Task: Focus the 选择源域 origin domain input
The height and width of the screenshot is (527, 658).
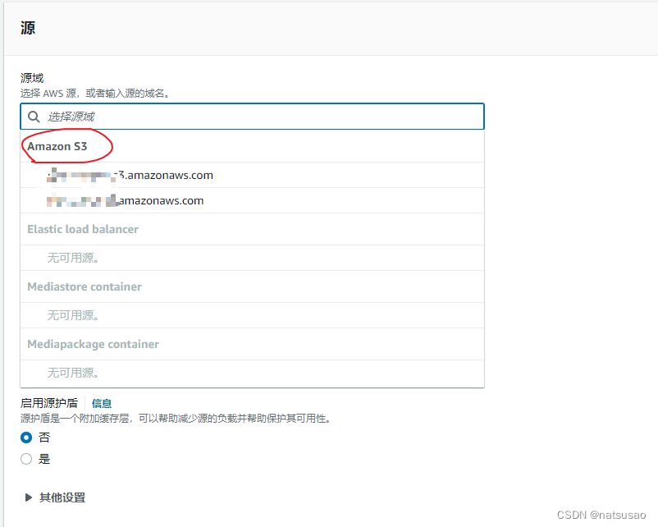Action: click(x=252, y=117)
